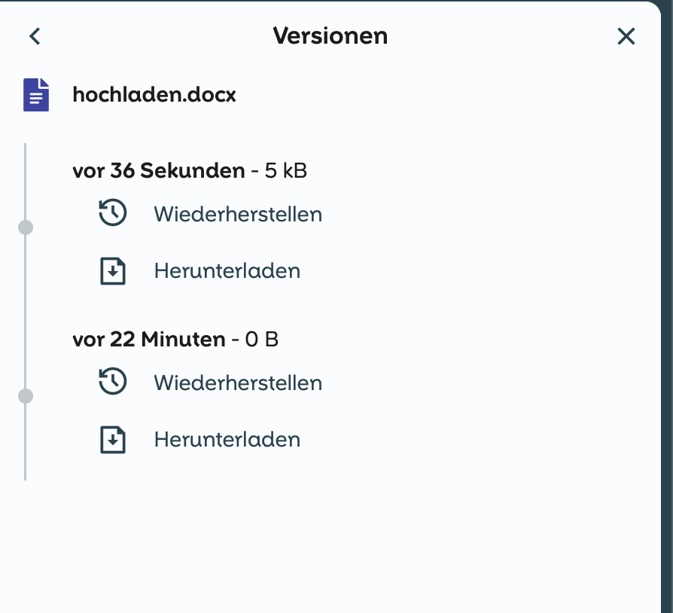Click the 'vor 22 Minuten' version heading
Screen dimensions: 673x613
[148, 340]
